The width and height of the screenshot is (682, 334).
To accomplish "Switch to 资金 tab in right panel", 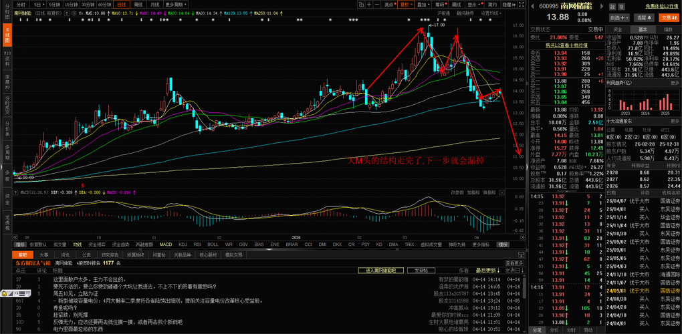I will [618, 29].
